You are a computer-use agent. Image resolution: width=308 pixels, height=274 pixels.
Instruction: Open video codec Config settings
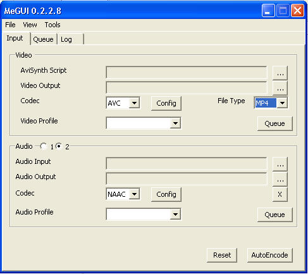(x=166, y=103)
